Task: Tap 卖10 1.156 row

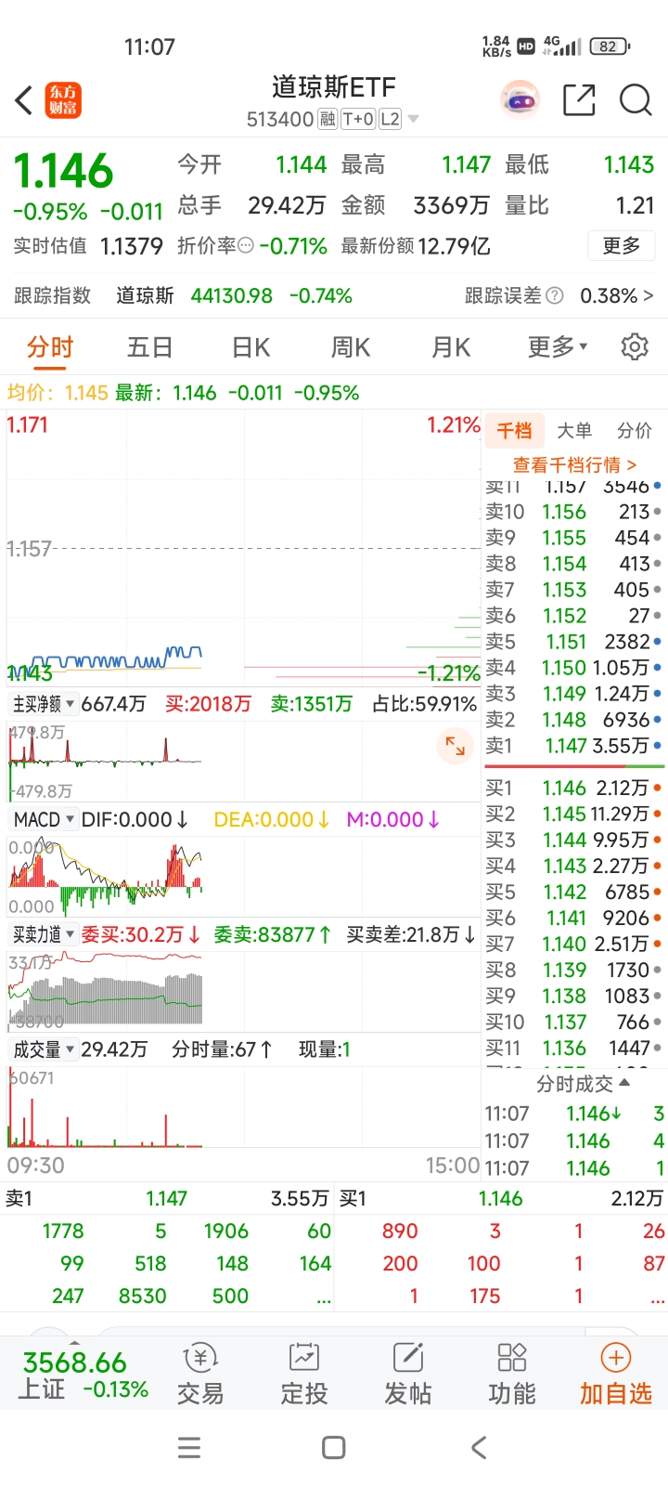Action: pyautogui.click(x=573, y=512)
